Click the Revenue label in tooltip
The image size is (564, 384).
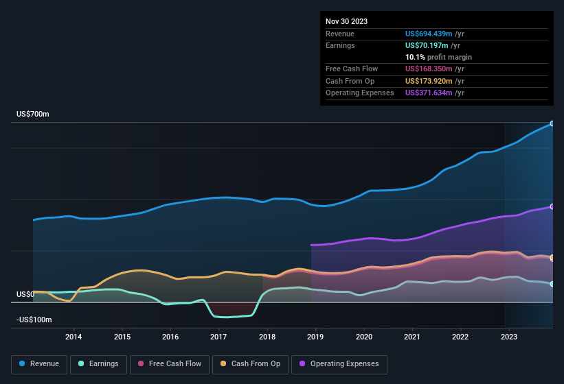coord(340,34)
